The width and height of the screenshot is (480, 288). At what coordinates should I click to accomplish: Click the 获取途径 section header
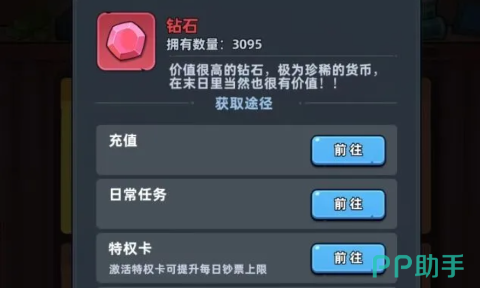click(243, 103)
